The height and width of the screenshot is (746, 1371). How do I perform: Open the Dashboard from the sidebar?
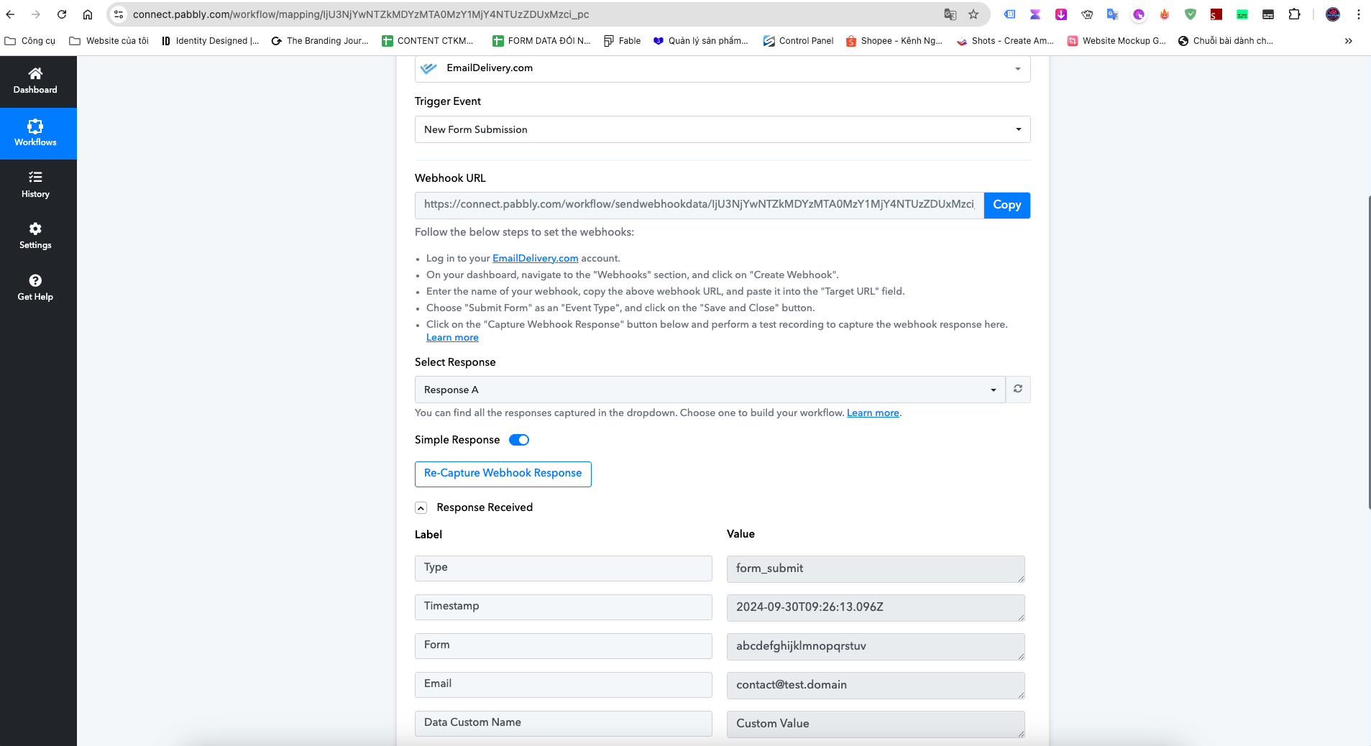click(35, 81)
